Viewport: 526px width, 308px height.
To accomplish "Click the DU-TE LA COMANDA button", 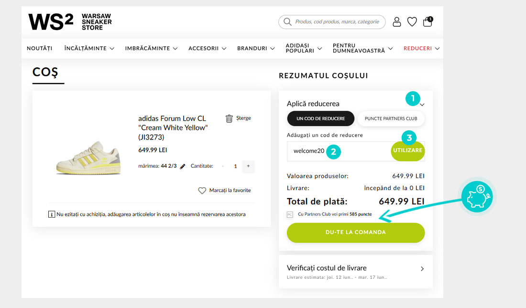I will click(x=355, y=233).
